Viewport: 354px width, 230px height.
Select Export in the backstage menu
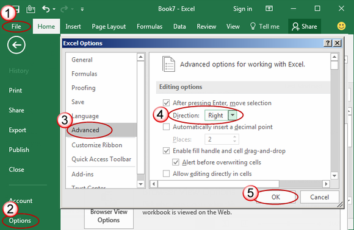point(17,130)
